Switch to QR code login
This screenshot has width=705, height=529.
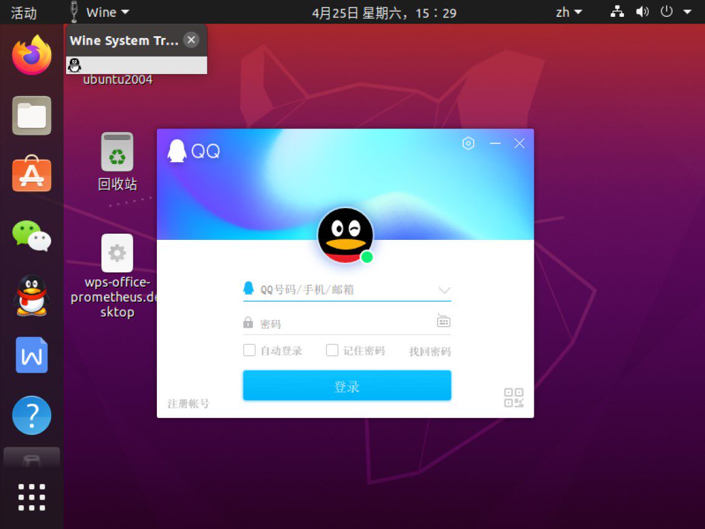513,398
